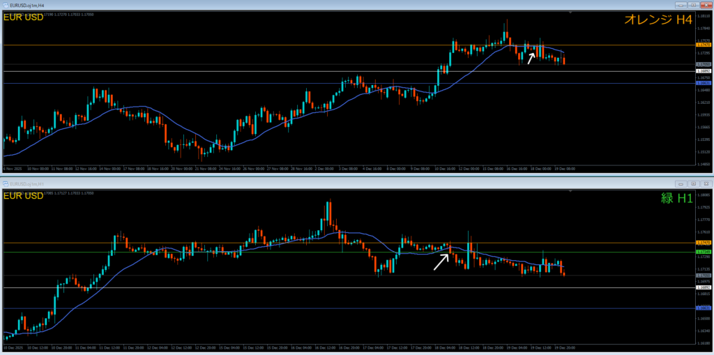Minimize the EURUSD H4 chart window
The width and height of the screenshot is (714, 355).
coord(681,5)
